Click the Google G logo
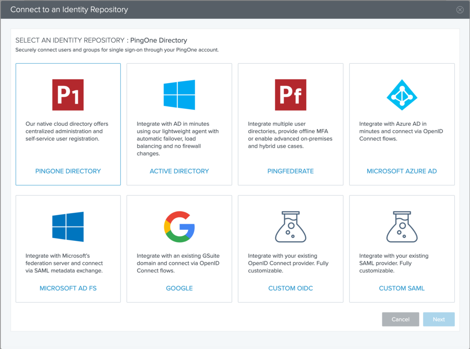Screen dimensions: 470x349 (179, 226)
